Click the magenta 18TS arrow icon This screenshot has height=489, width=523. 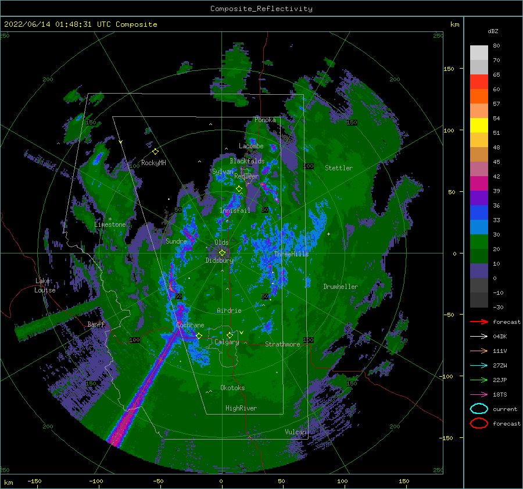click(479, 395)
